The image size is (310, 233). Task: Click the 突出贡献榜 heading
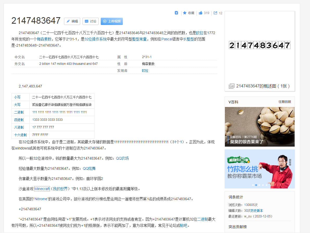(x=237, y=227)
